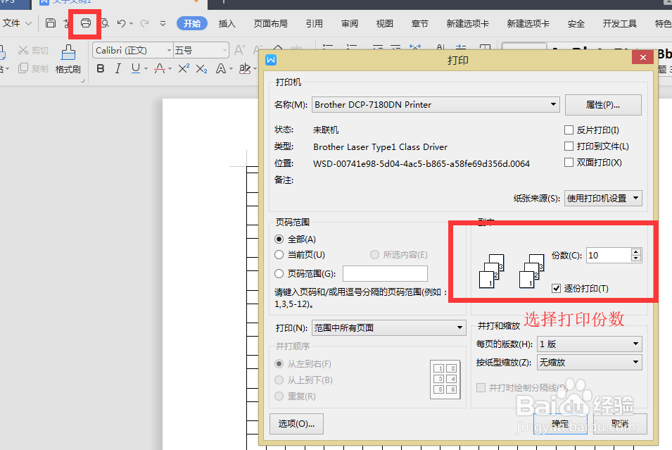The height and width of the screenshot is (450, 672).
Task: Open the 文件 menu
Action: (x=13, y=23)
